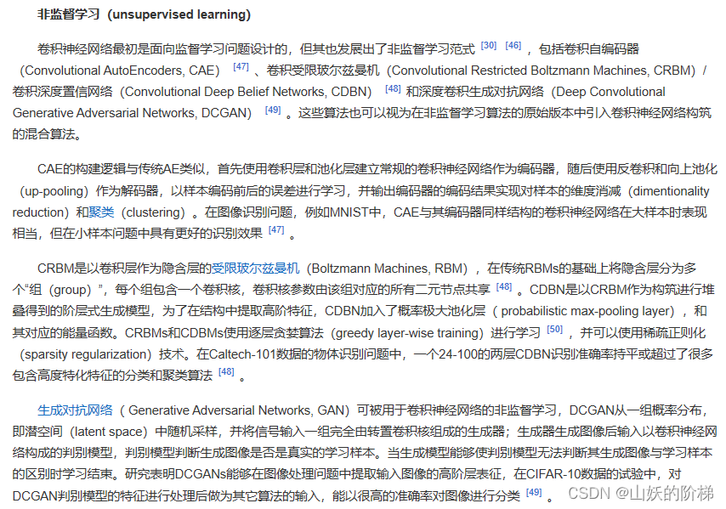Open citation [49] after Generative Adversarial Networks, DCGAN
The height and width of the screenshot is (509, 726).
[273, 110]
